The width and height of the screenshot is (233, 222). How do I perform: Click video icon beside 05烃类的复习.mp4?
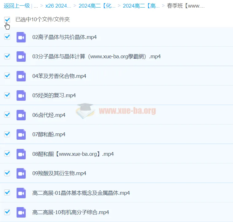tap(21, 95)
